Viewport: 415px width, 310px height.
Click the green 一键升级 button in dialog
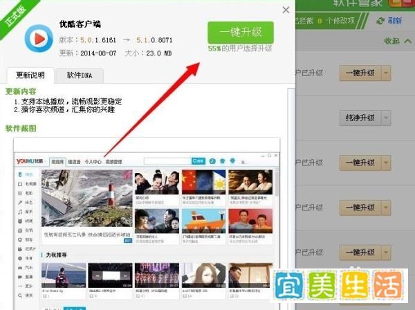pyautogui.click(x=240, y=33)
